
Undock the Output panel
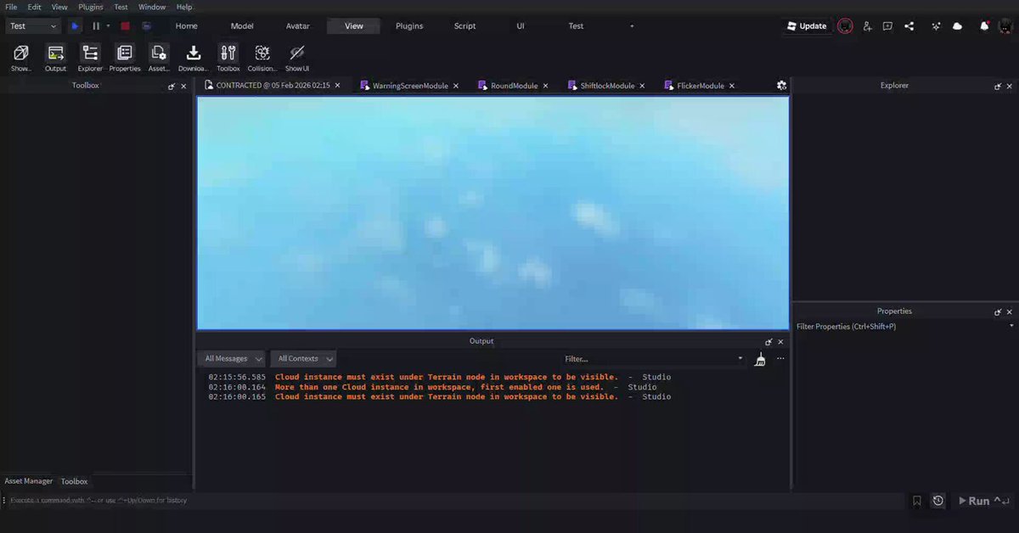pyautogui.click(x=768, y=342)
